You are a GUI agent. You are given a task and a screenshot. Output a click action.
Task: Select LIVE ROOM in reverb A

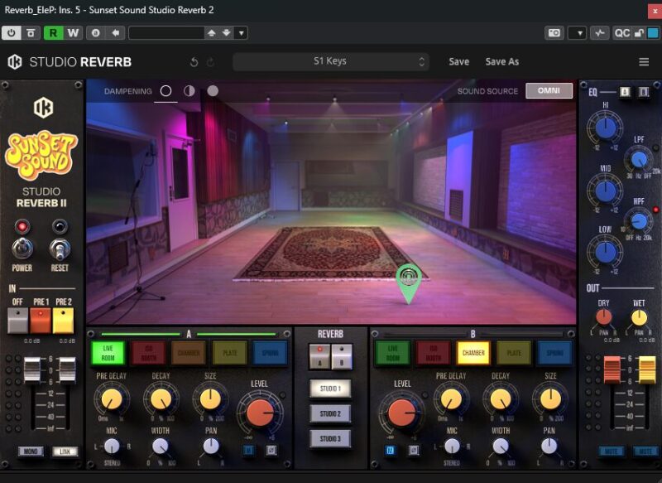[x=108, y=352]
